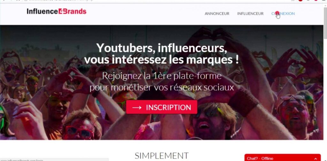Click the 'Youtubers, influenceurs,' headline
The height and width of the screenshot is (161, 327).
pos(162,48)
